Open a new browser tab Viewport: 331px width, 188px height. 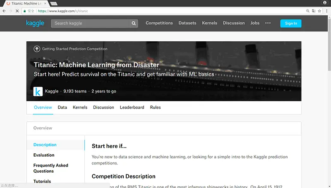point(54,4)
